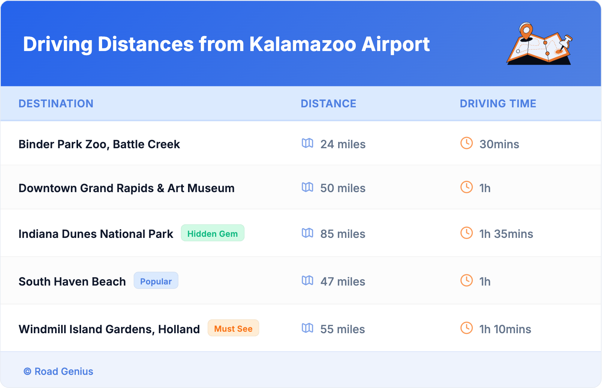602x388 pixels.
Task: Click the map icon next to 47 miles
Action: [x=308, y=281]
